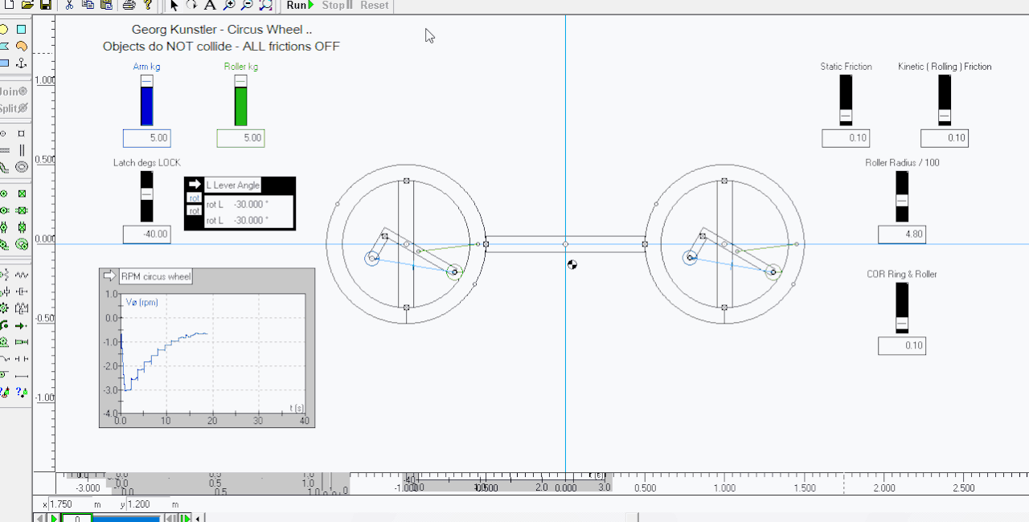Click the arrow icon on RPM circus wheel graph
The width and height of the screenshot is (1029, 522).
pos(110,276)
